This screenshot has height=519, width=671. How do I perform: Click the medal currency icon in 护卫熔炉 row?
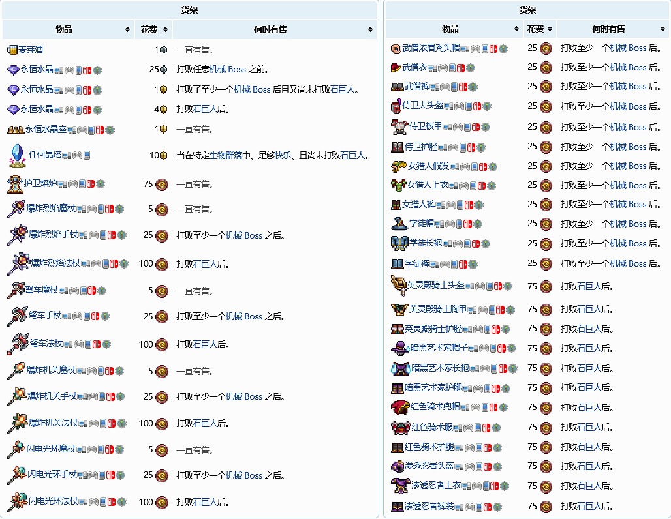pyautogui.click(x=162, y=185)
